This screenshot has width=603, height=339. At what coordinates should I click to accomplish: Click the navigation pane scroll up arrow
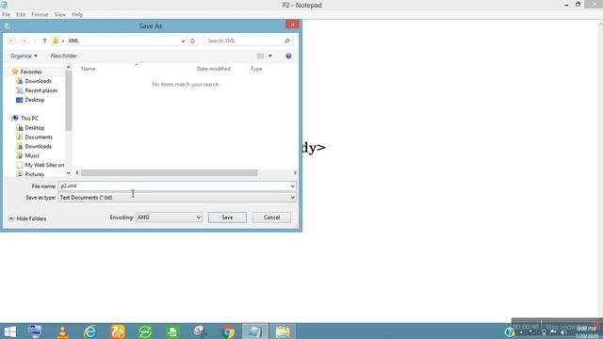click(69, 67)
